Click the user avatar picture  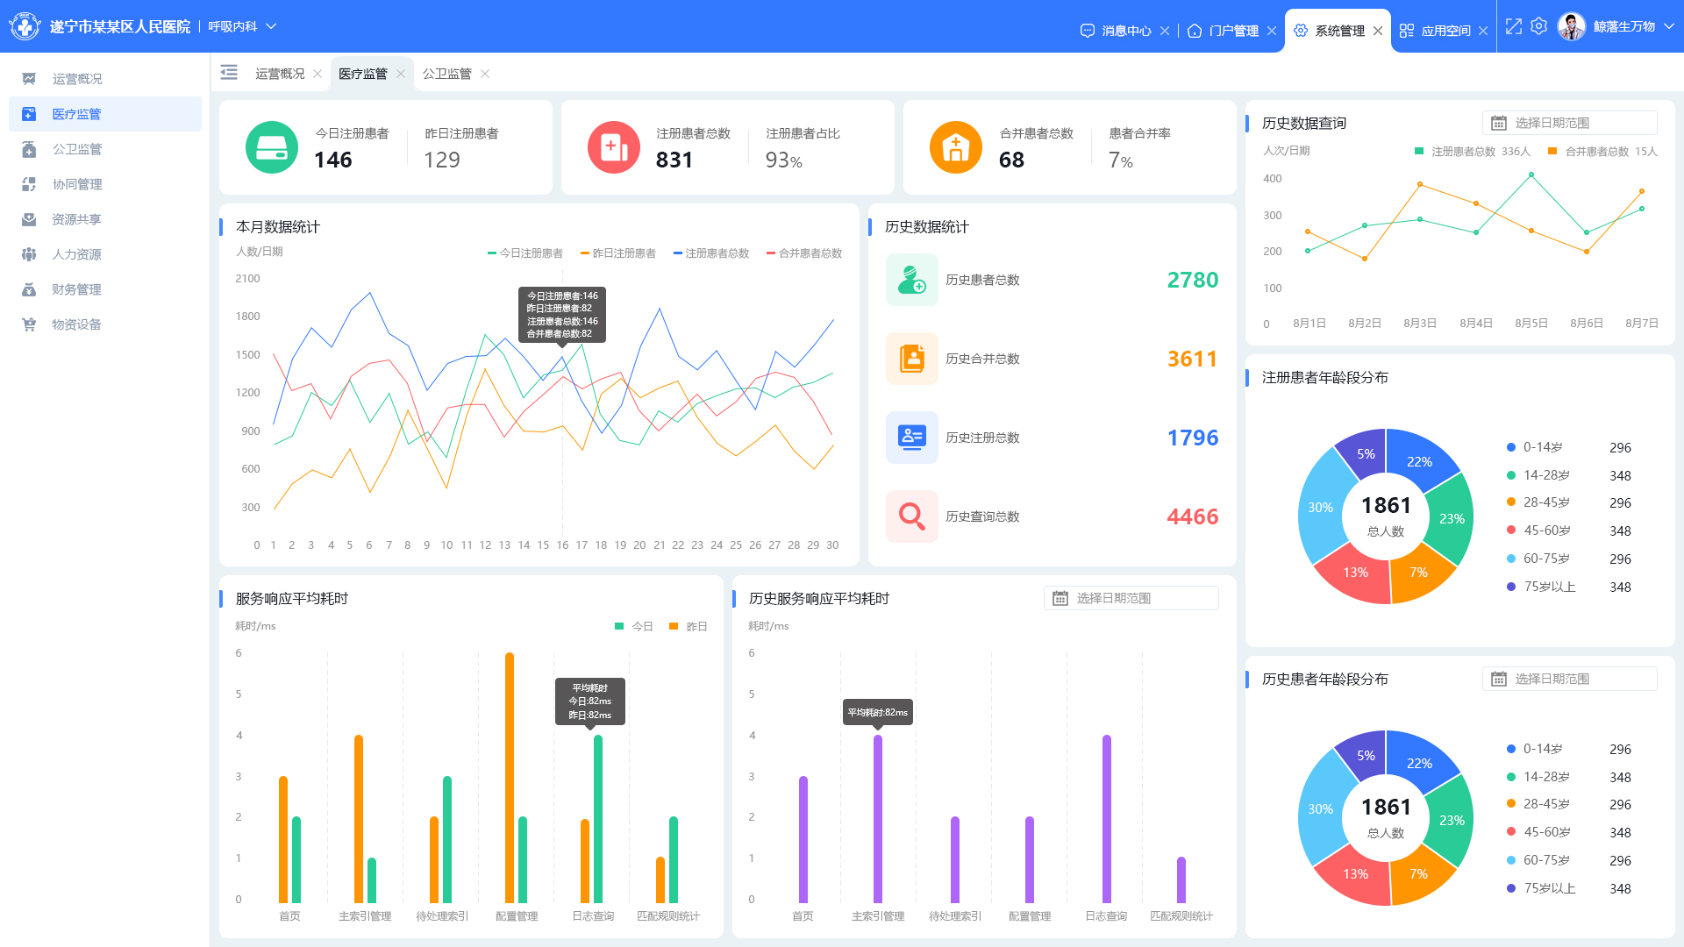coord(1571,27)
